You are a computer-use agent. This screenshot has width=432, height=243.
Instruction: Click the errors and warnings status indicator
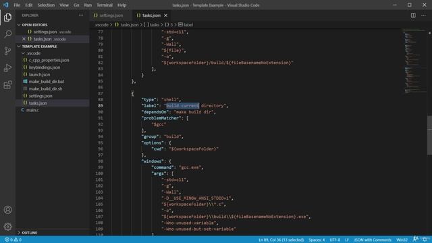pos(13,240)
